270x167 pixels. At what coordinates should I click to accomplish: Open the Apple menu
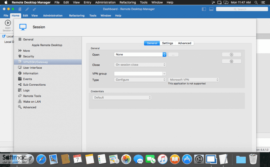click(6, 2)
